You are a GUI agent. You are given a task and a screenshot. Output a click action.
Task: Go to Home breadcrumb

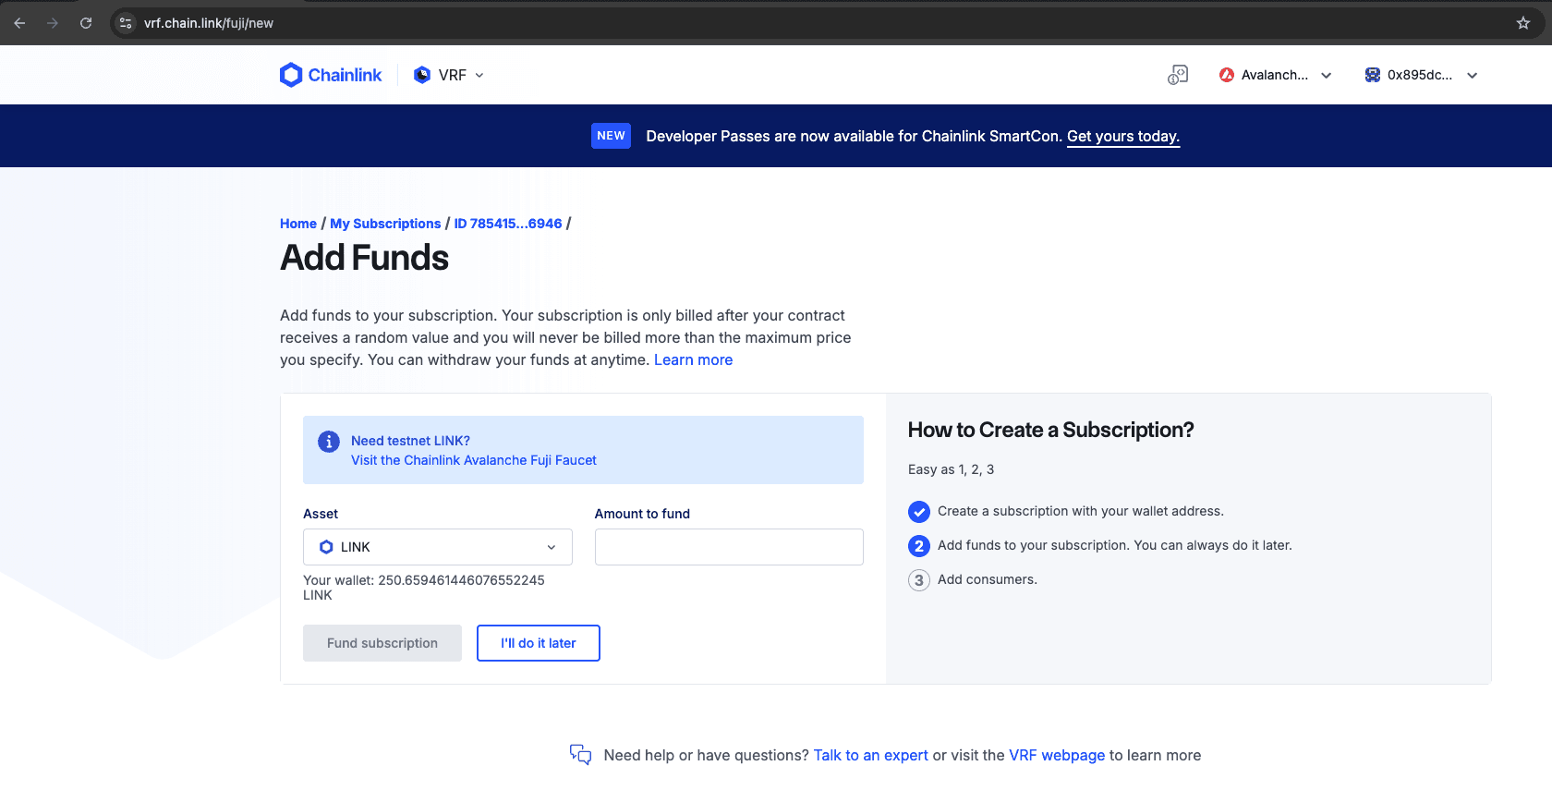click(x=297, y=224)
